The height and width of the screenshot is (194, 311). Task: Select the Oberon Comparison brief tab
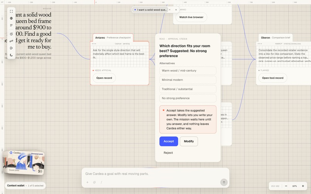pyautogui.click(x=276, y=38)
